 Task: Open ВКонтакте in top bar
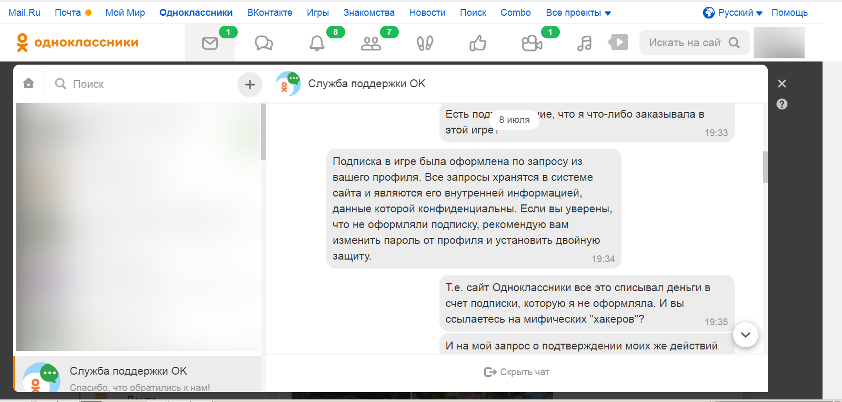269,13
